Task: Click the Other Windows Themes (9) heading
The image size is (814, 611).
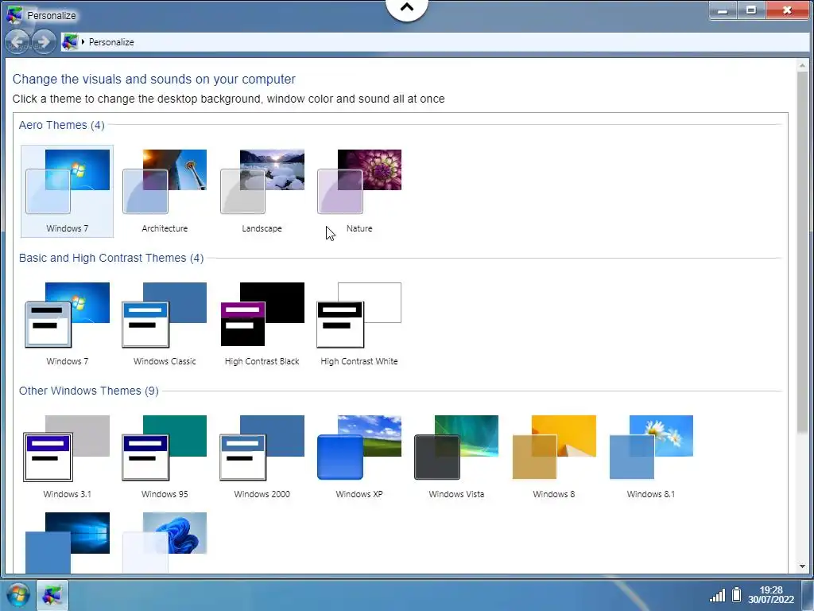Action: tap(89, 391)
